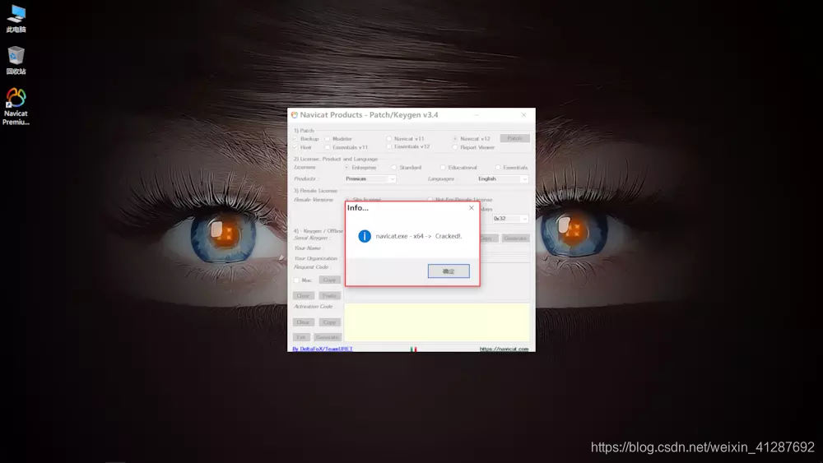Select the Navicat v11 radio button
Viewport: 823px width, 463px height.
pos(389,139)
